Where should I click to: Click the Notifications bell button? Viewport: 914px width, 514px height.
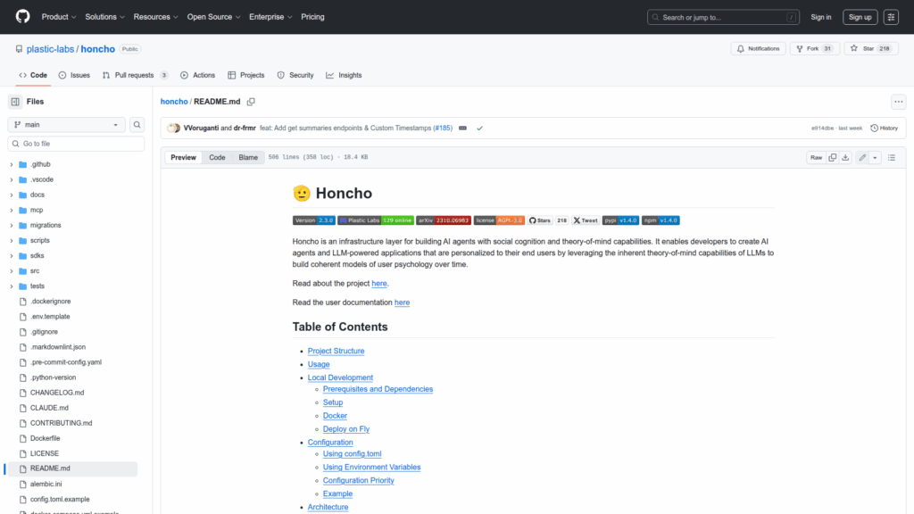[x=759, y=48]
